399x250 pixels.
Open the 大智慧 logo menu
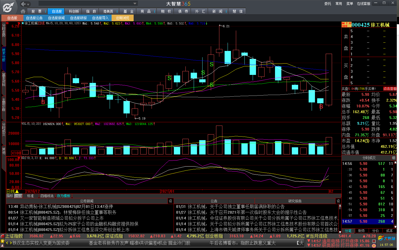(9, 7)
